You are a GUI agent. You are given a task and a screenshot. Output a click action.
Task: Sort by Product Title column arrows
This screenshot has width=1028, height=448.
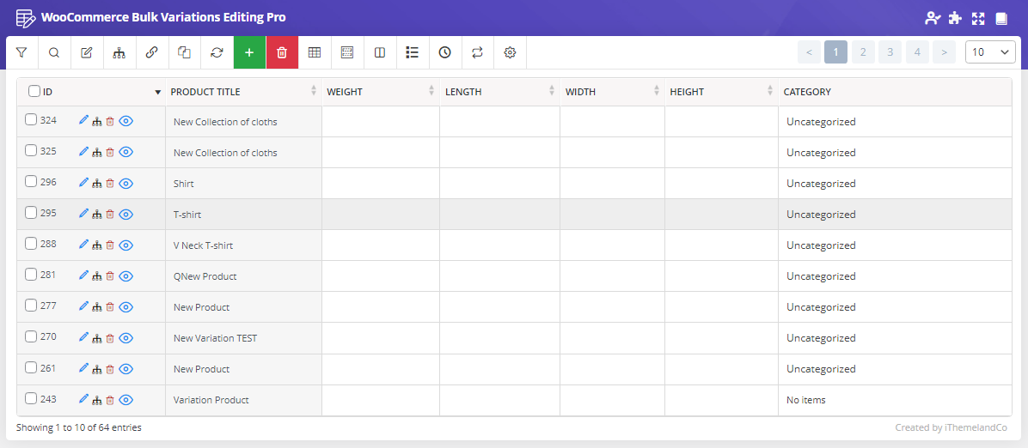point(314,92)
